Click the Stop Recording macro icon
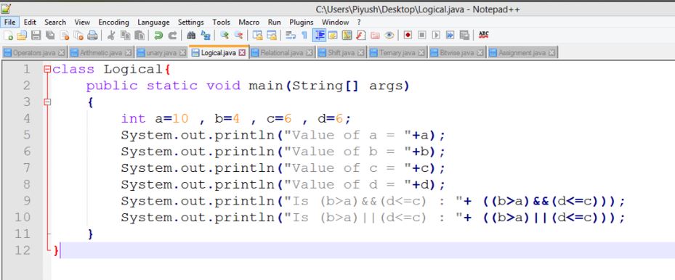The image size is (675, 280). [x=422, y=36]
